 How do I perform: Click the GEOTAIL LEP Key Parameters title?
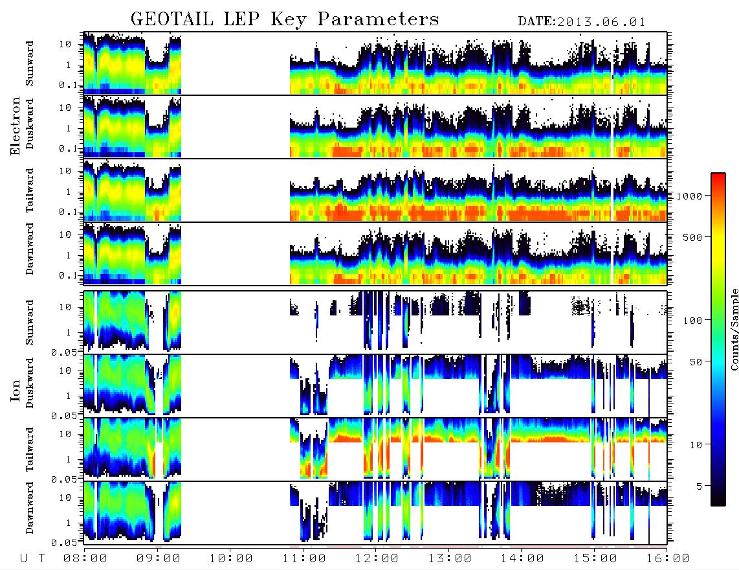point(285,20)
